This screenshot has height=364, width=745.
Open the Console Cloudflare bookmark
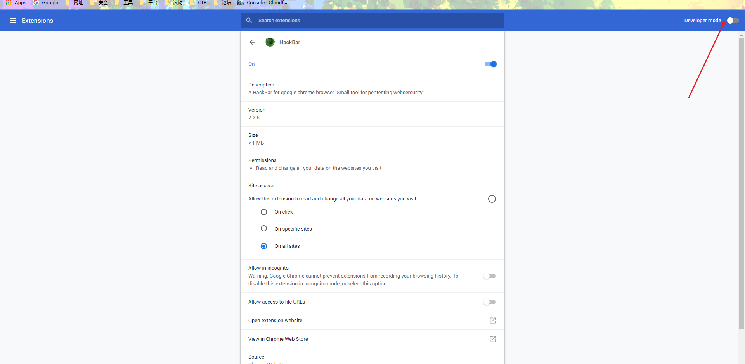pyautogui.click(x=263, y=3)
